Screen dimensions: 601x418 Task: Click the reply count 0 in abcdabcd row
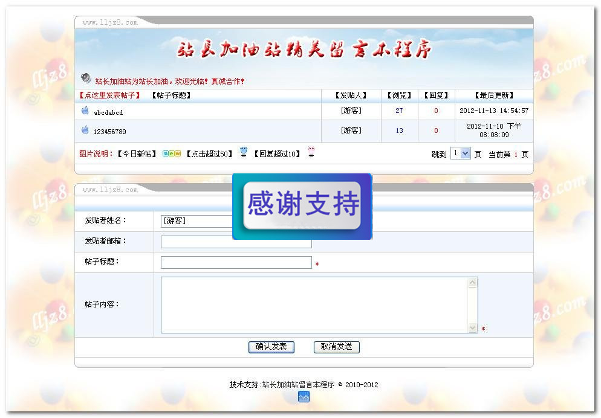click(x=436, y=111)
